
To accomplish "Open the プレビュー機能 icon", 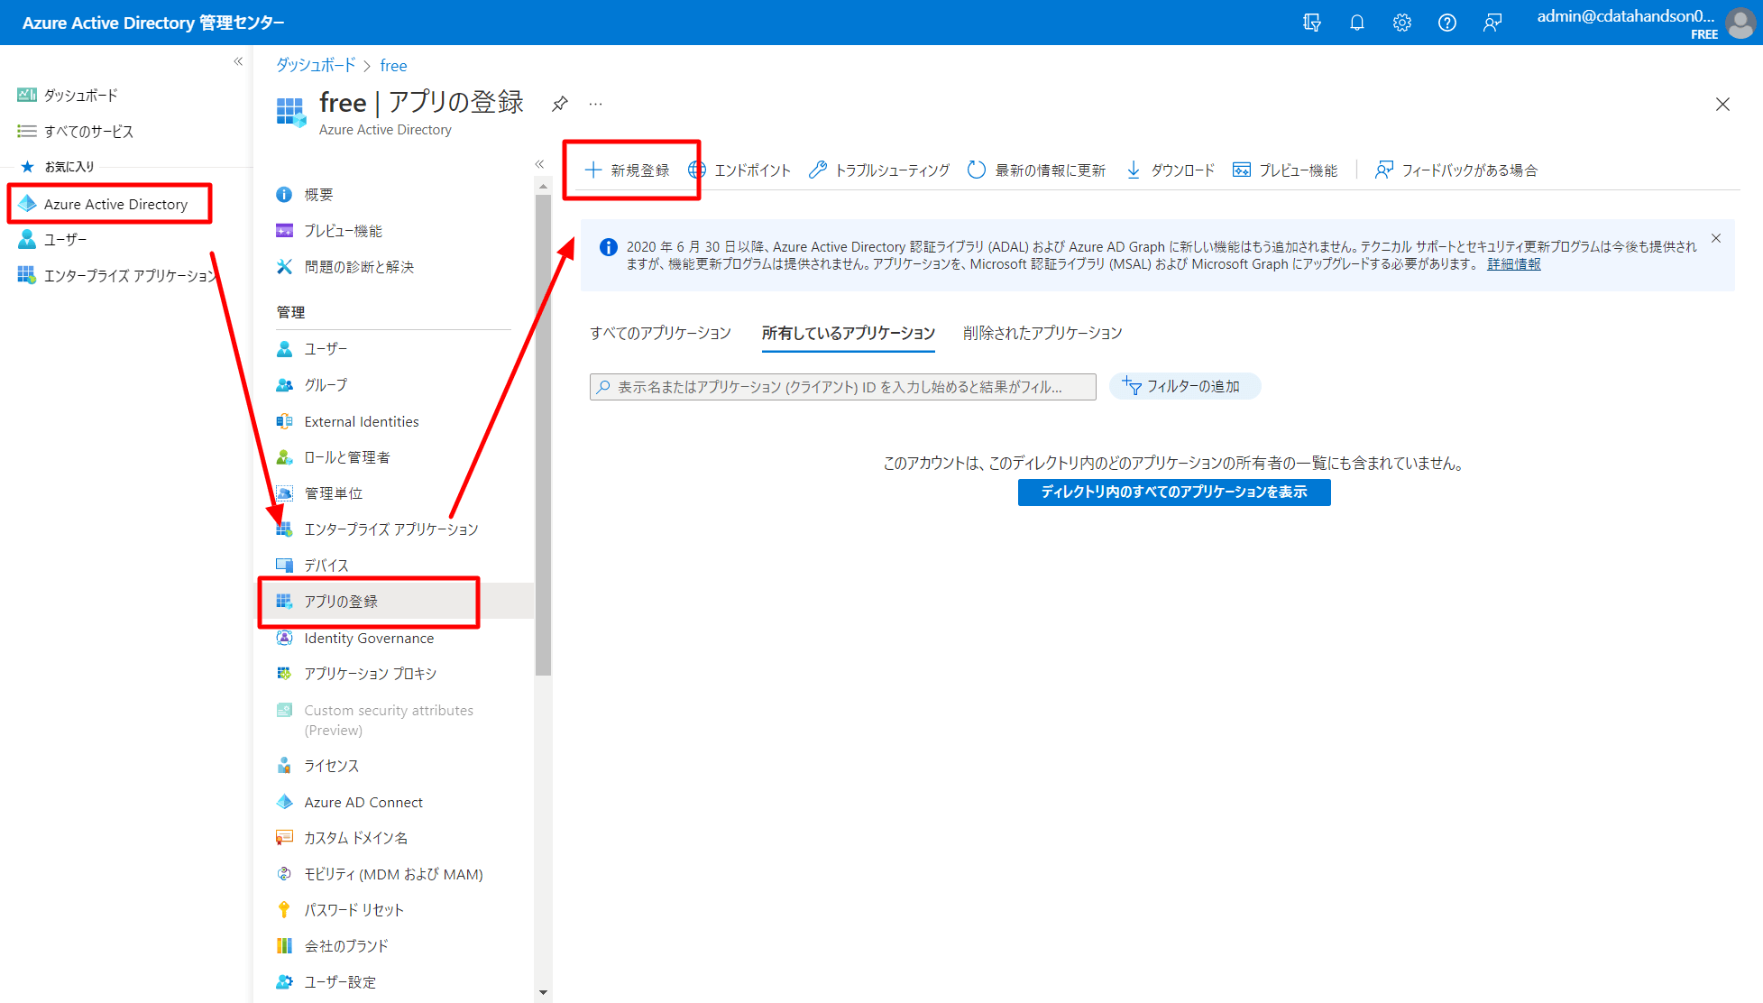I will click(x=1242, y=169).
